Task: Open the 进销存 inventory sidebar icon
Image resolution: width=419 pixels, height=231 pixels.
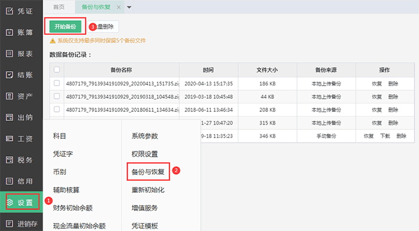Action: pyautogui.click(x=10, y=224)
